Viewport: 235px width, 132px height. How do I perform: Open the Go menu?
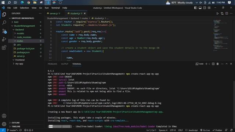tap(40, 8)
